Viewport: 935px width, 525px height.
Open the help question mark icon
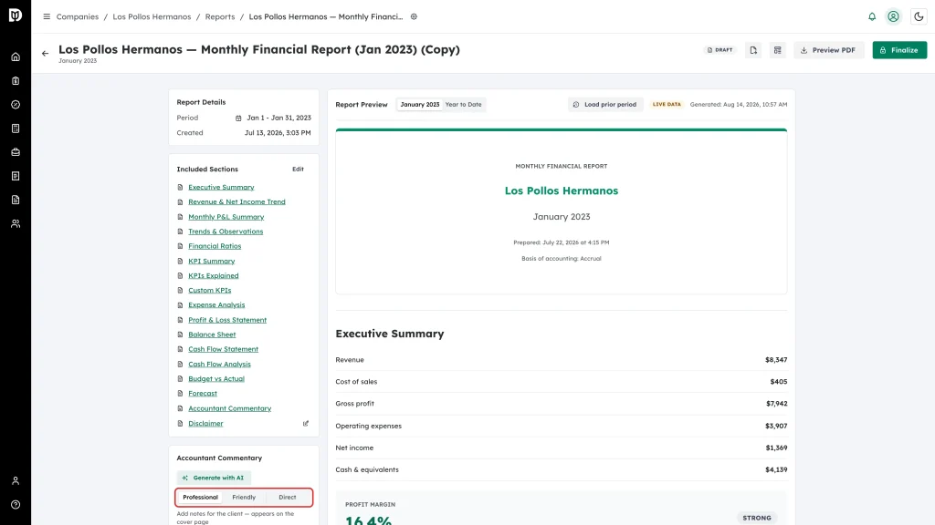pyautogui.click(x=16, y=505)
